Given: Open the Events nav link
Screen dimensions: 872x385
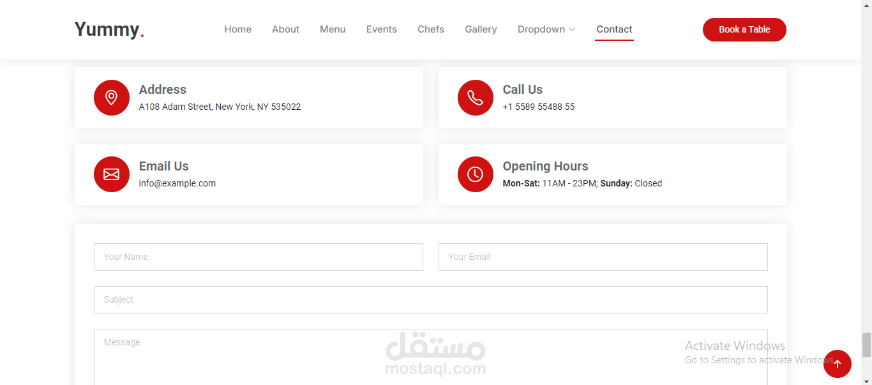Looking at the screenshot, I should click(x=382, y=29).
